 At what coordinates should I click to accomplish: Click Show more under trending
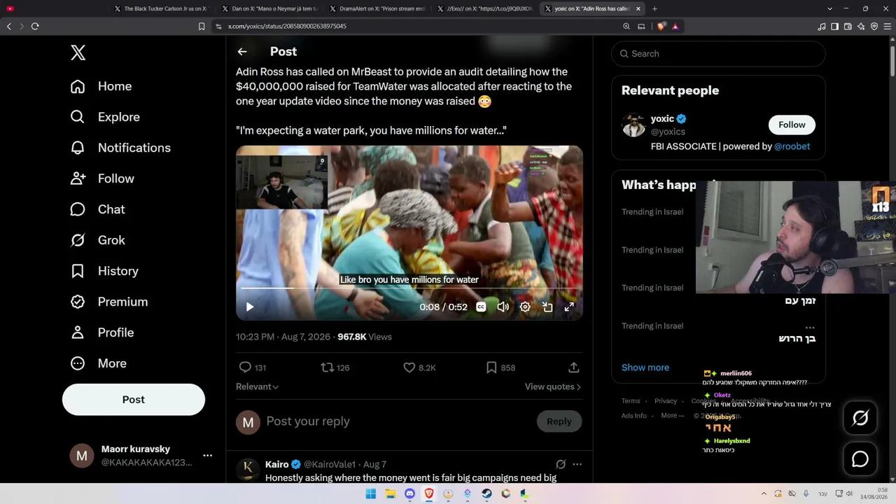tap(645, 367)
